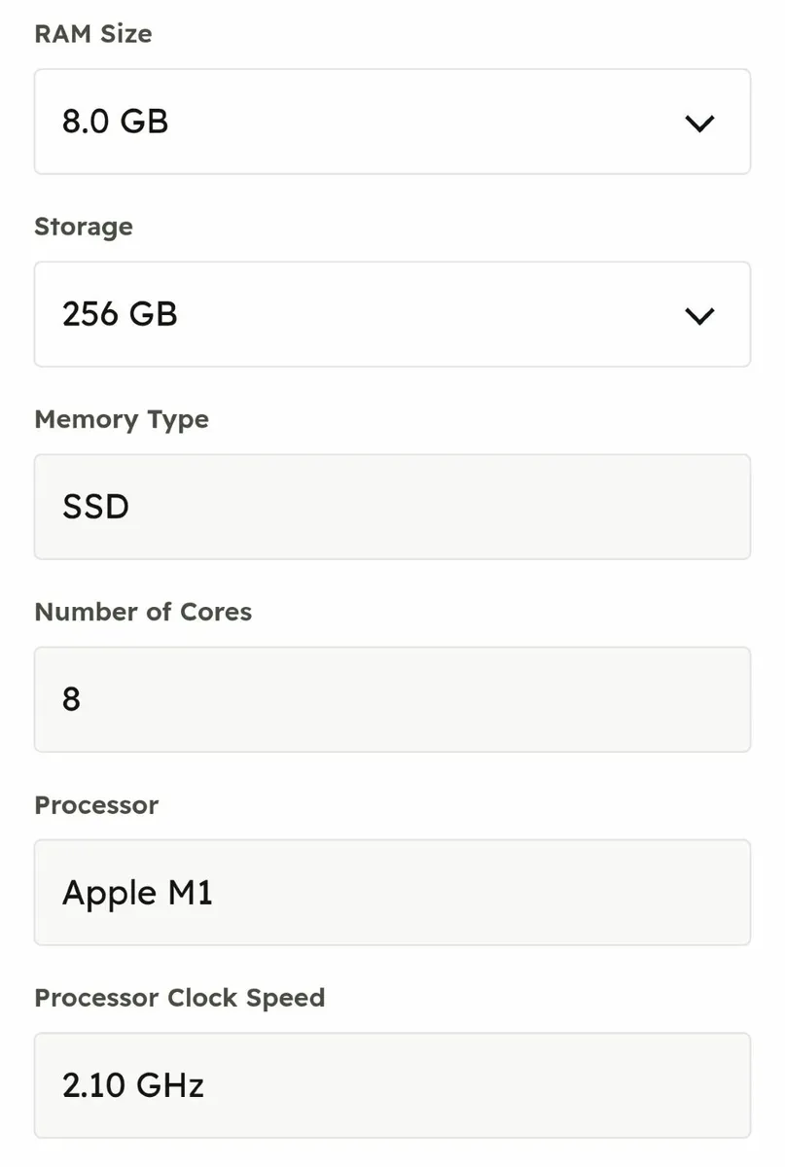This screenshot has height=1167, width=785.
Task: Click the 'Apple M1' text value
Action: point(137,892)
